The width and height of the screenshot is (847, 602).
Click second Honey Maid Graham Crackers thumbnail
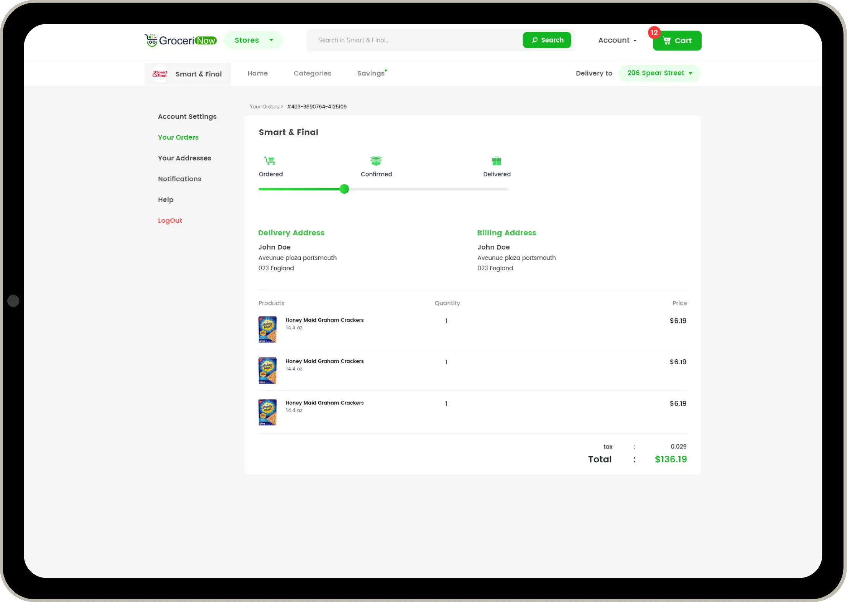(267, 370)
